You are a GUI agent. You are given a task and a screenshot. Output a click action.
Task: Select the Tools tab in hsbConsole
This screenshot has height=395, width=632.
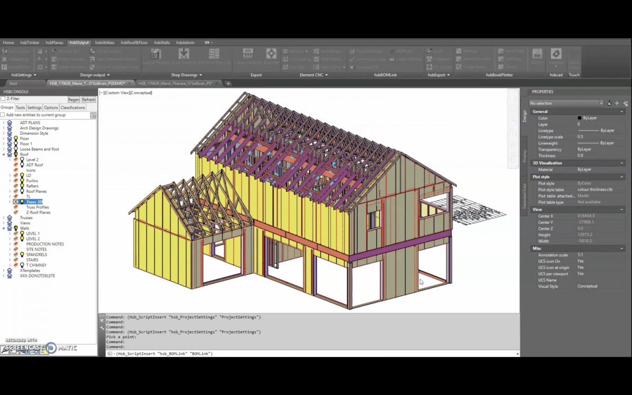[20, 107]
